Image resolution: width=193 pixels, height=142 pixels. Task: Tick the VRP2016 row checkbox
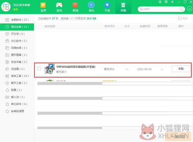point(39,69)
